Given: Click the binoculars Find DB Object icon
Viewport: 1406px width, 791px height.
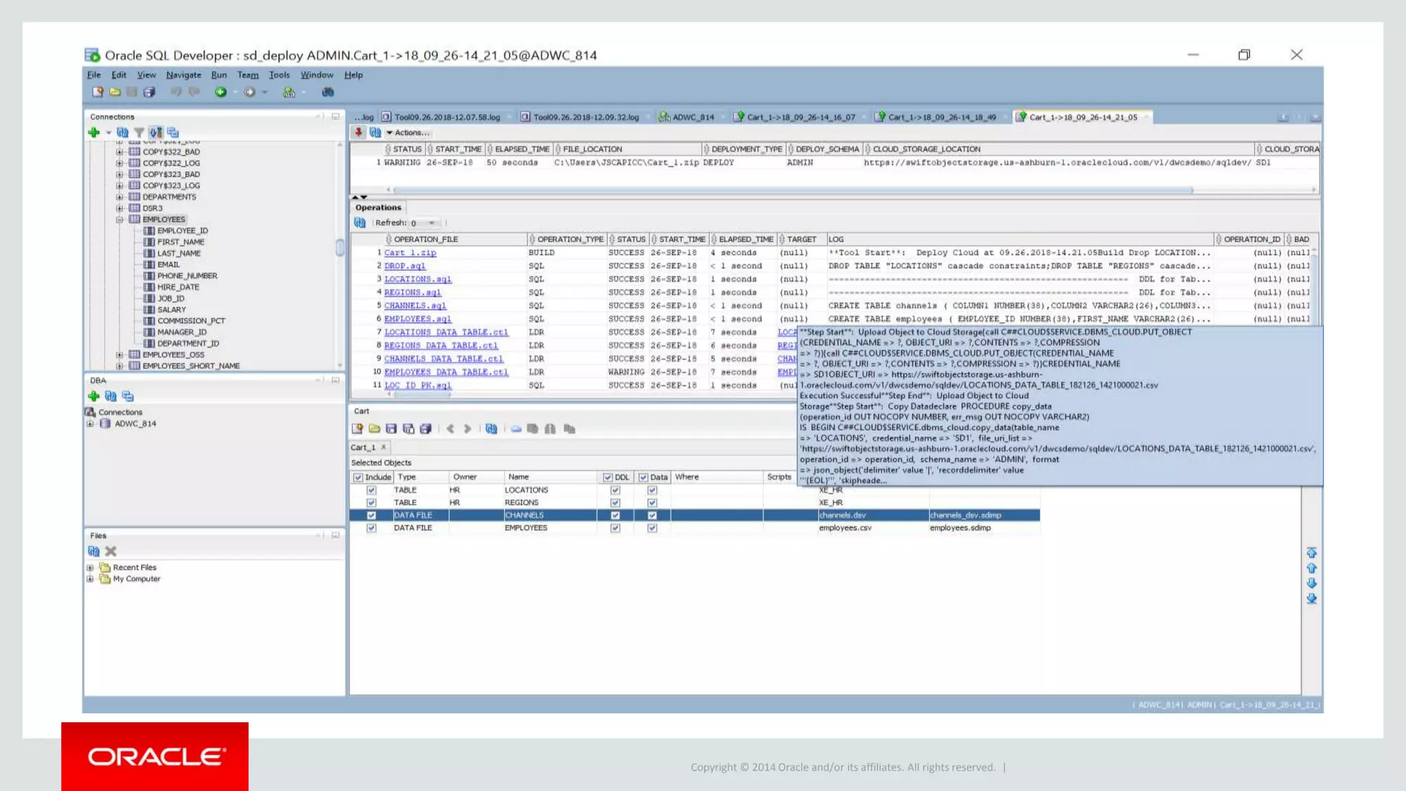Looking at the screenshot, I should click(328, 92).
